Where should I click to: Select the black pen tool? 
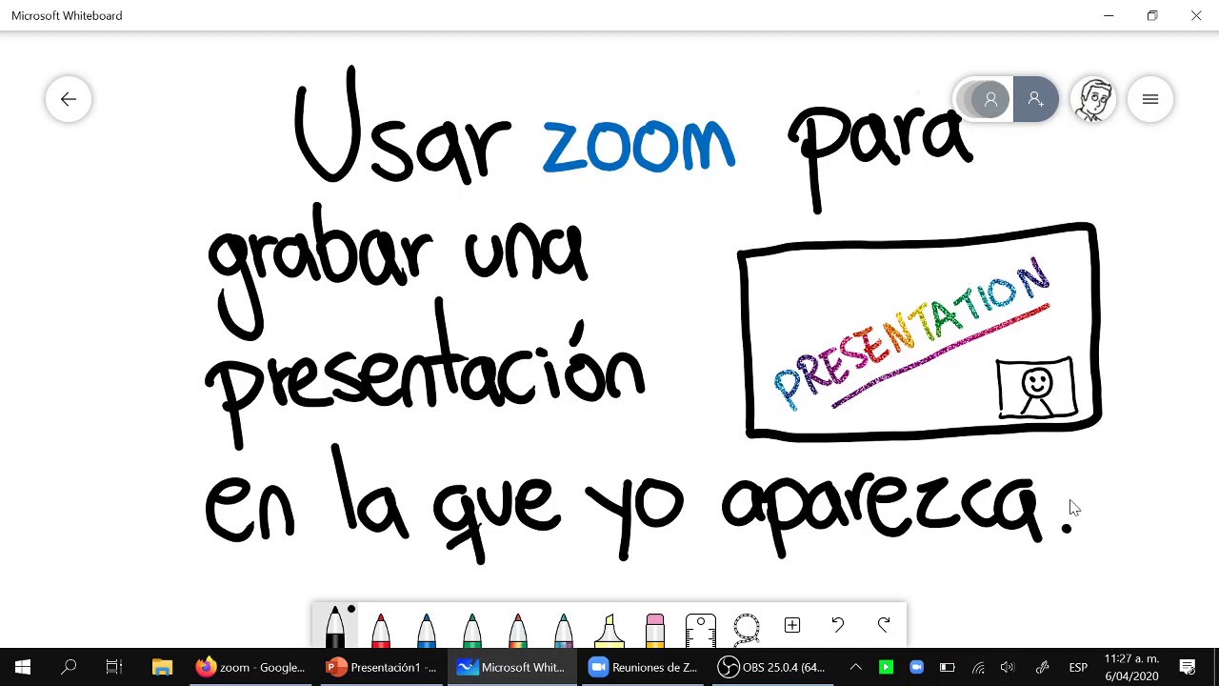(334, 627)
